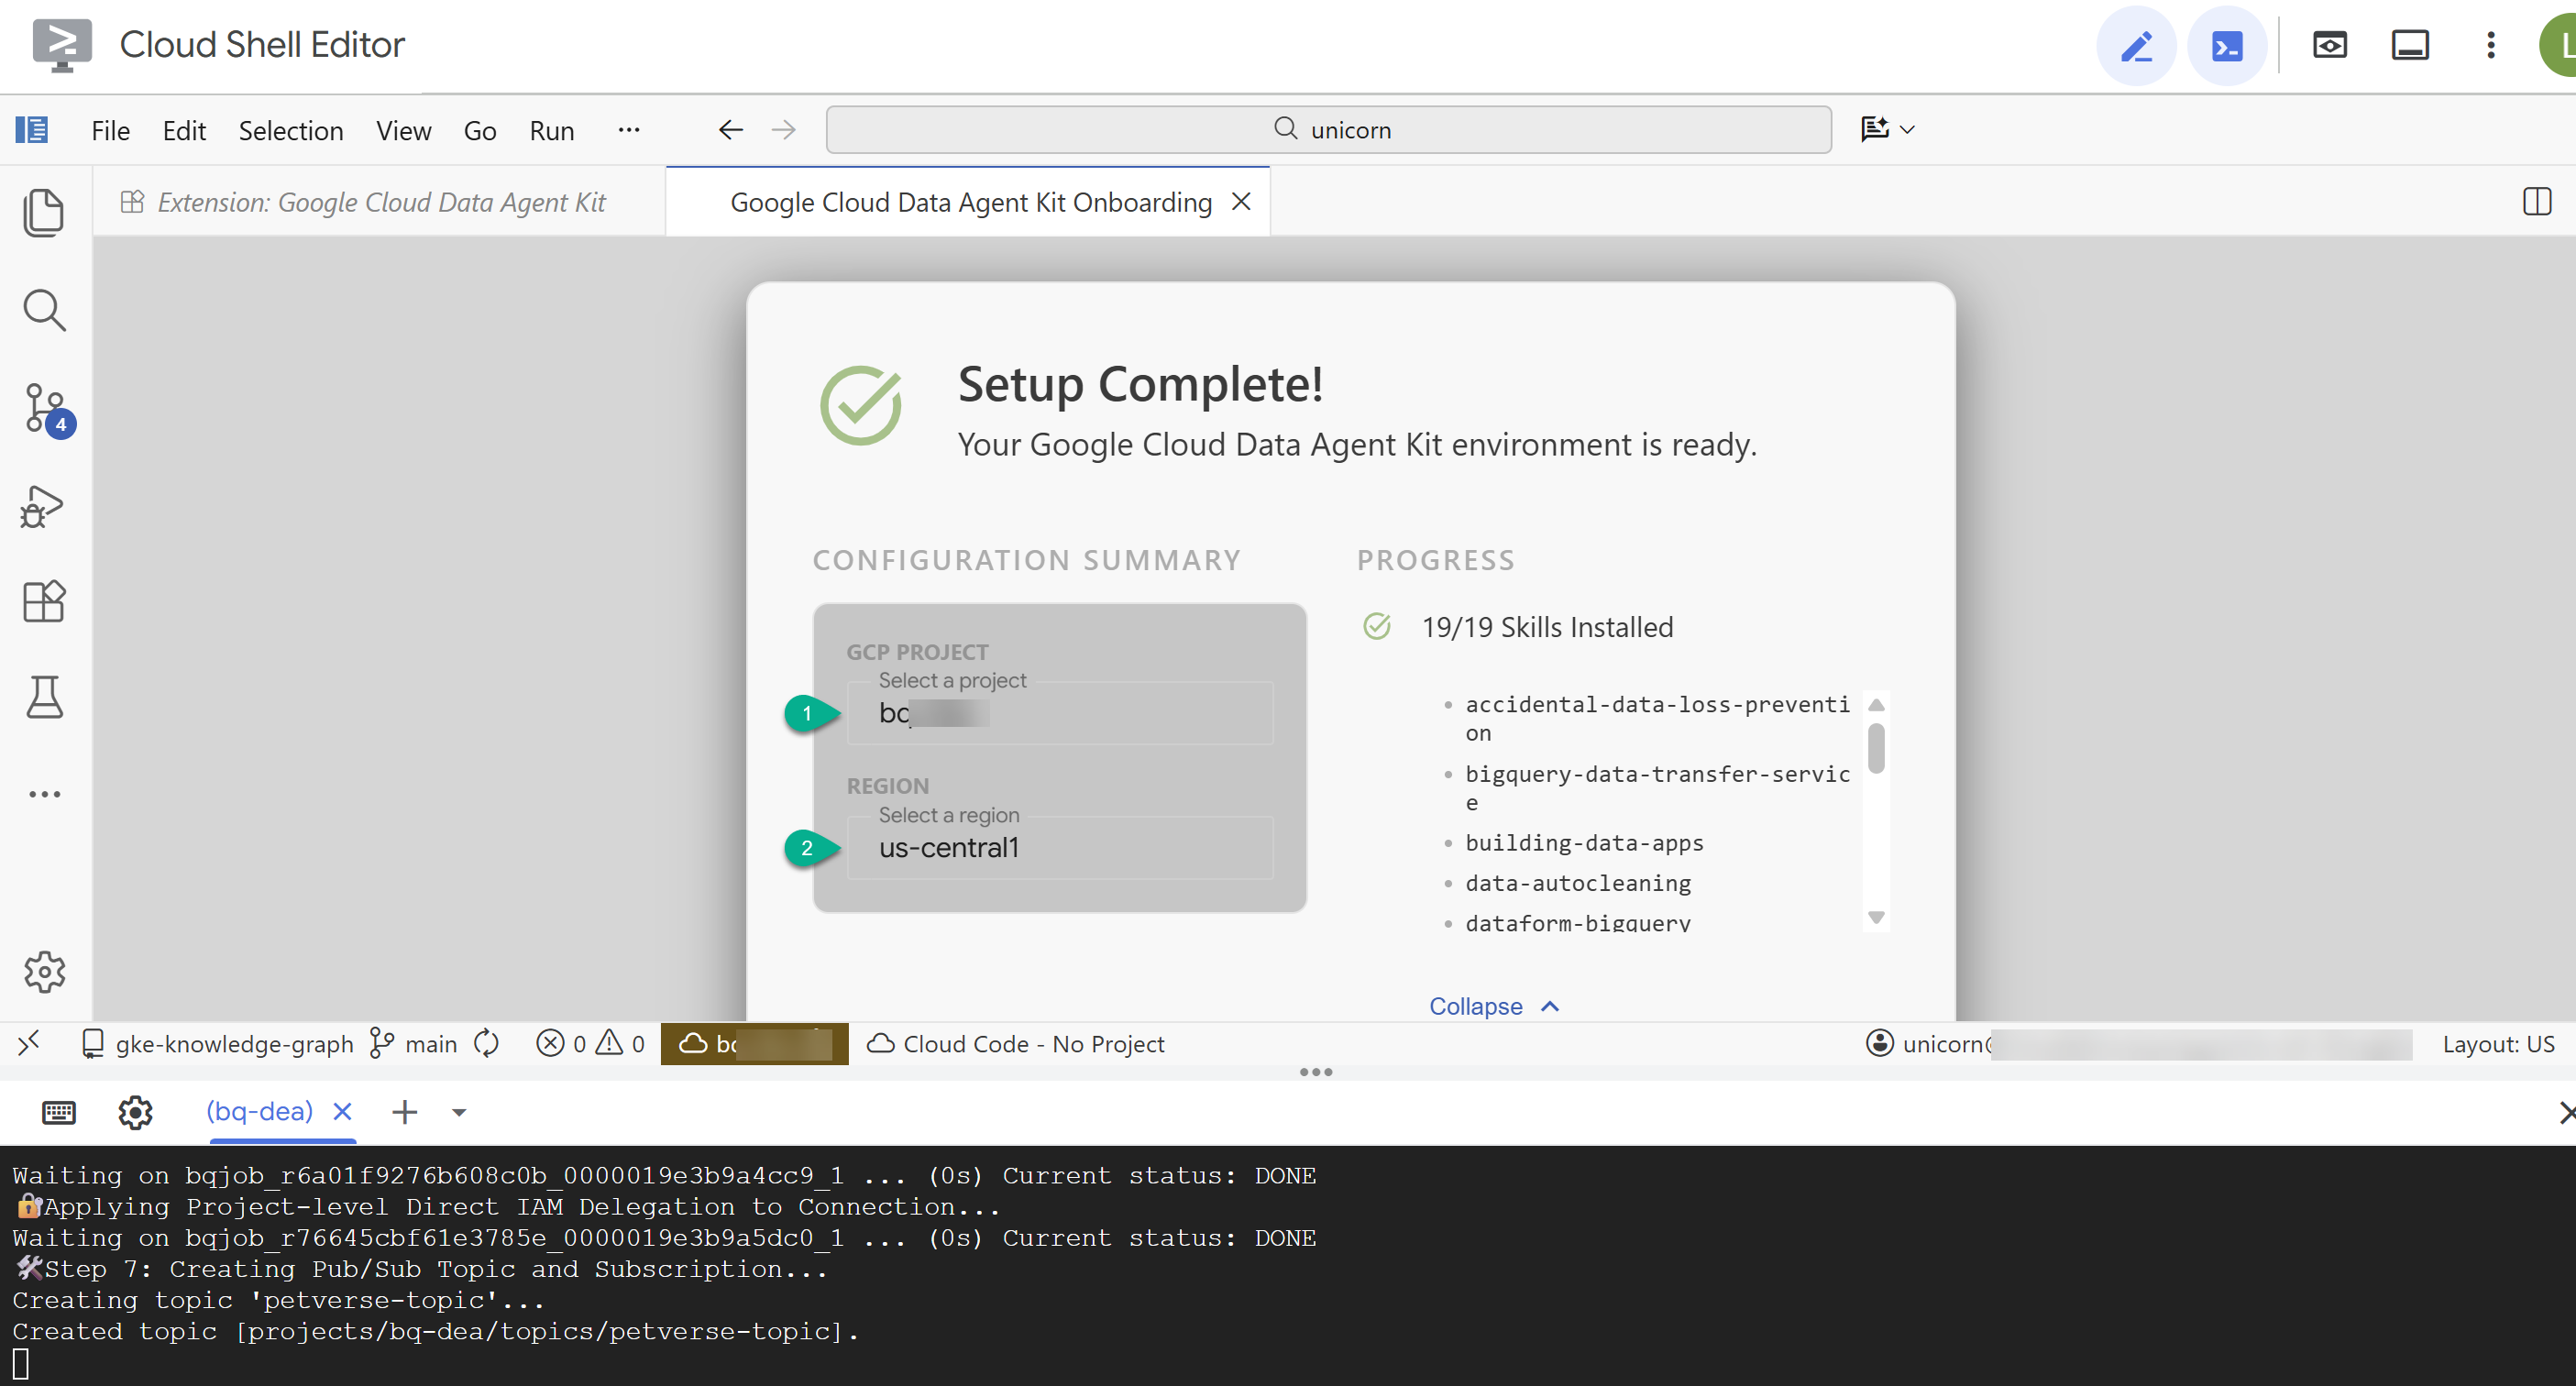Open the unicorn account status item
This screenshot has width=2576, height=1386.
[x=2138, y=1043]
